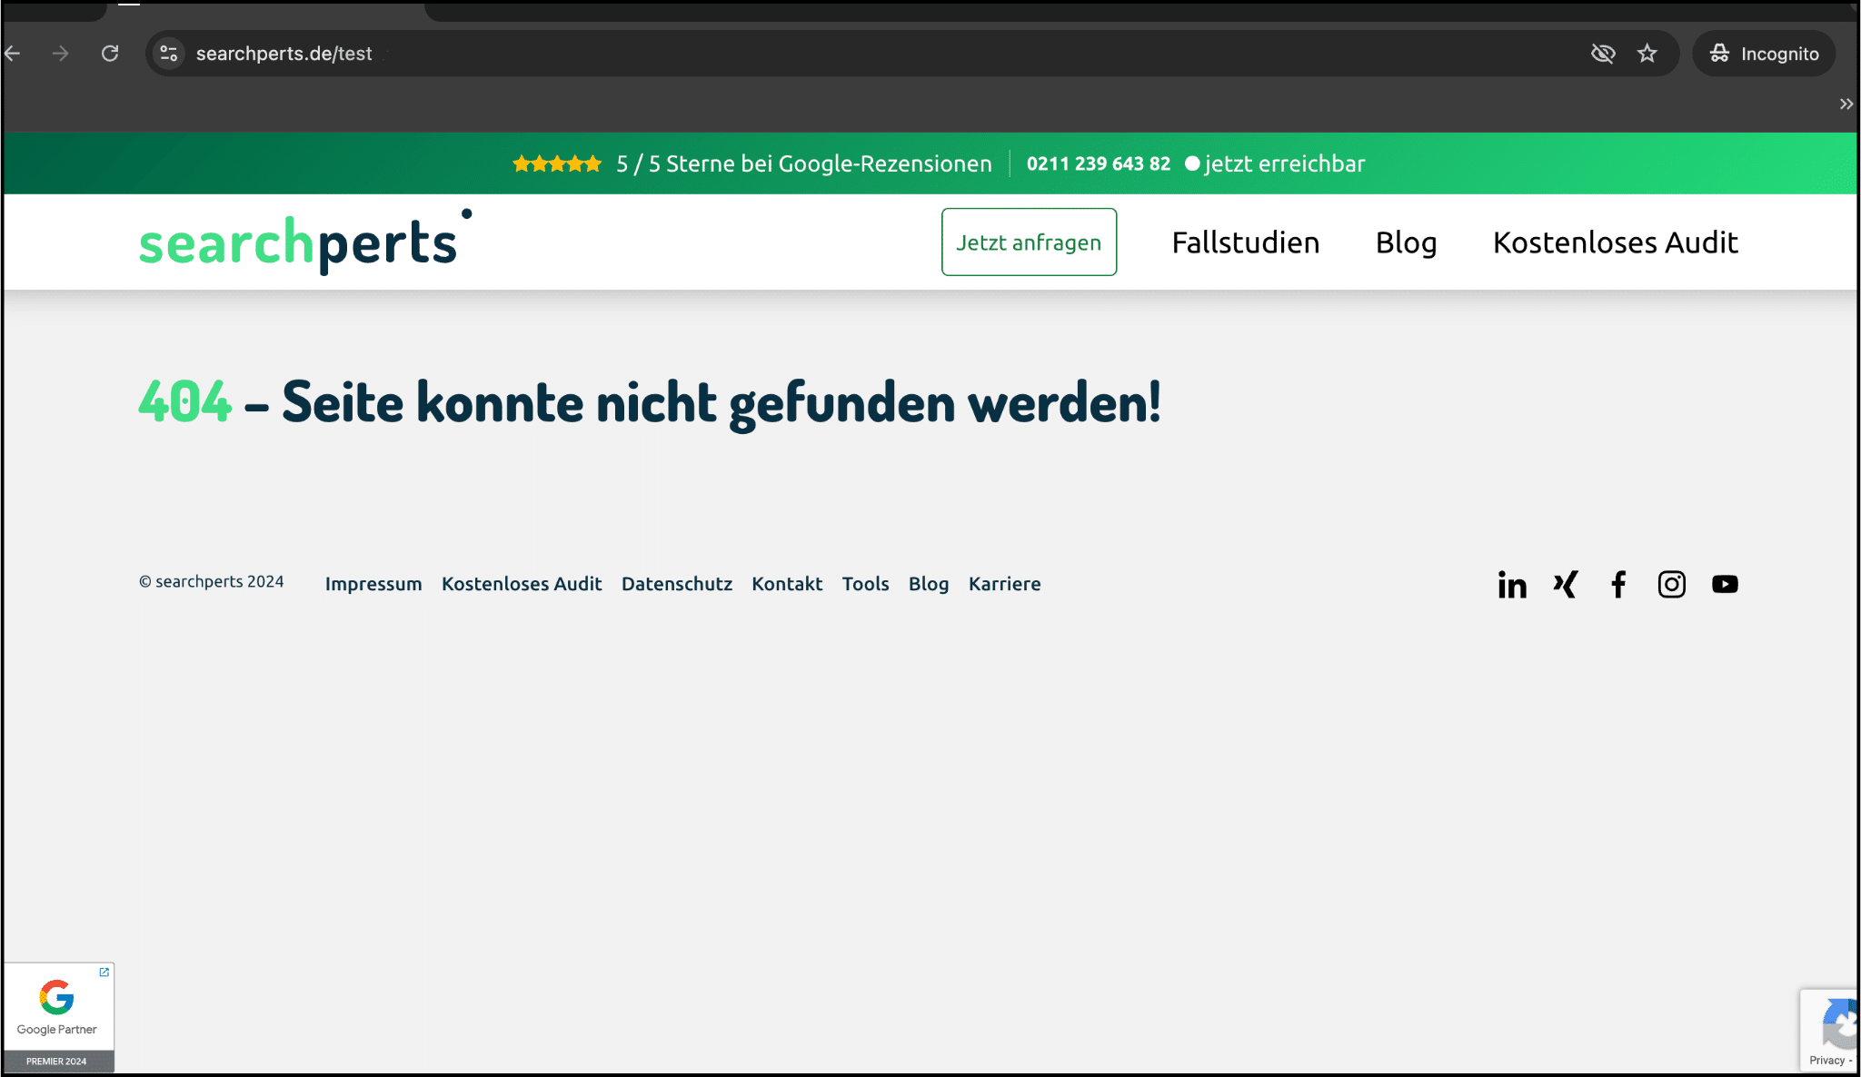Go back with the browser back arrow
The width and height of the screenshot is (1861, 1077).
point(13,54)
